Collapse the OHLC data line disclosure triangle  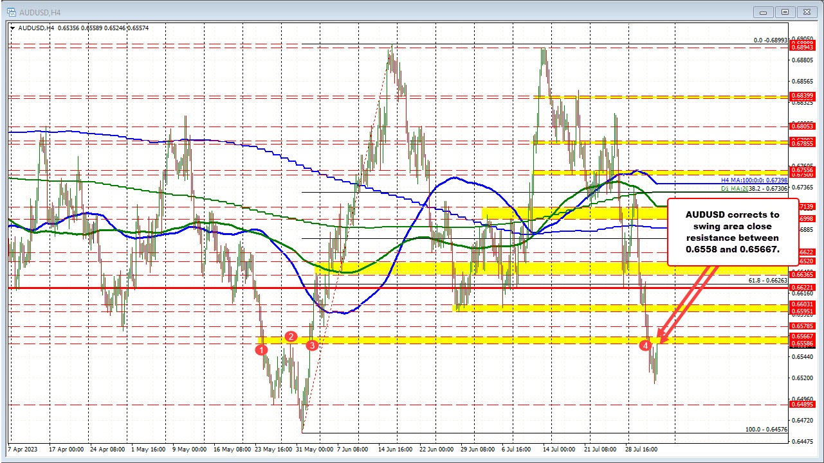pyautogui.click(x=13, y=28)
